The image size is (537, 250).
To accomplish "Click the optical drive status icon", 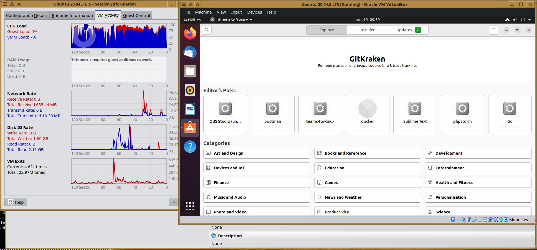I will (459, 220).
